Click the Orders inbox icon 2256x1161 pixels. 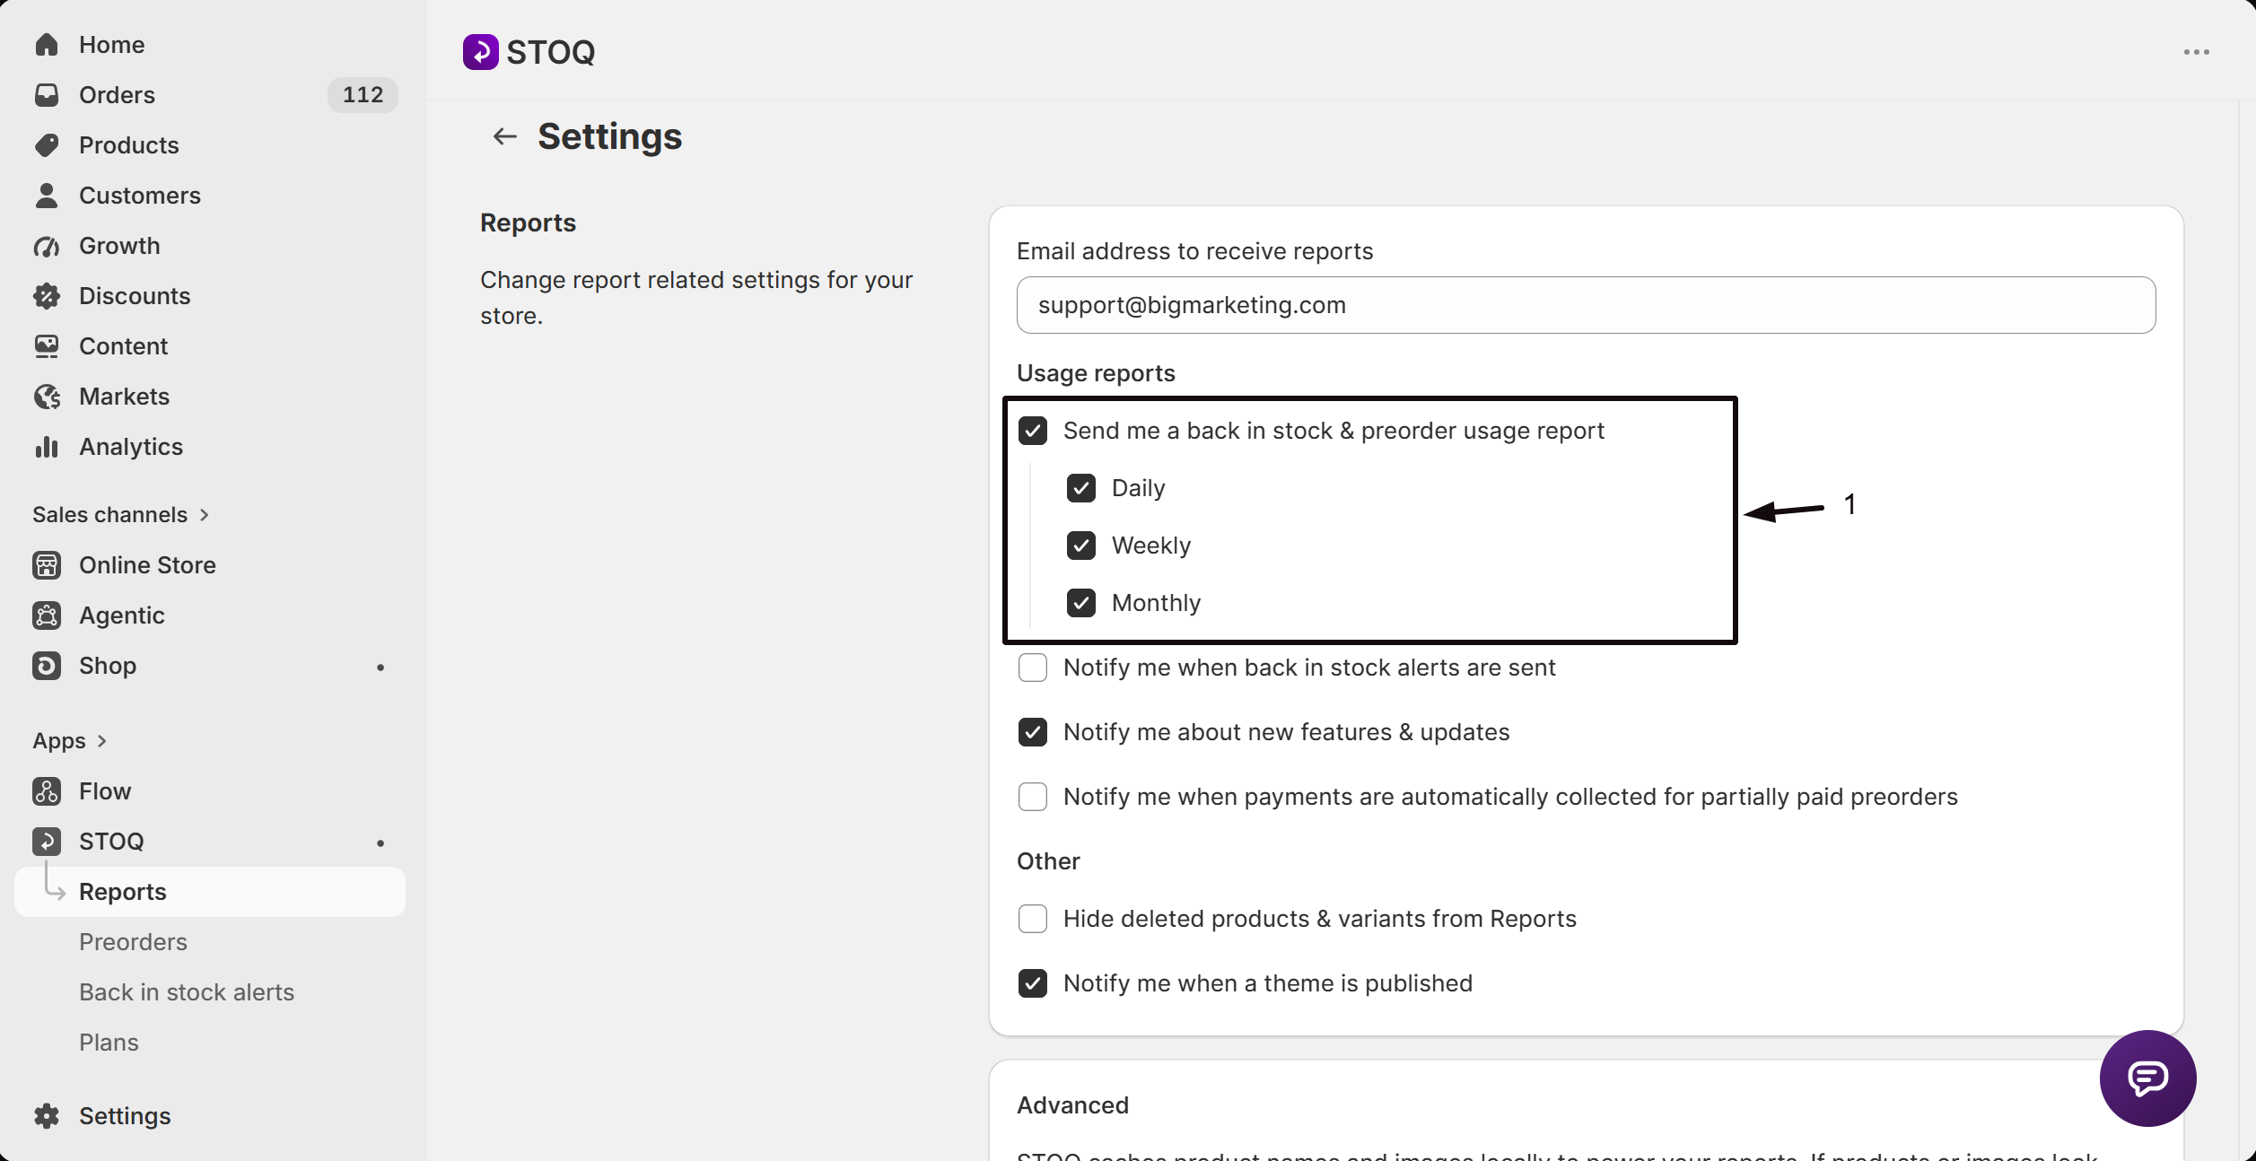(x=47, y=95)
